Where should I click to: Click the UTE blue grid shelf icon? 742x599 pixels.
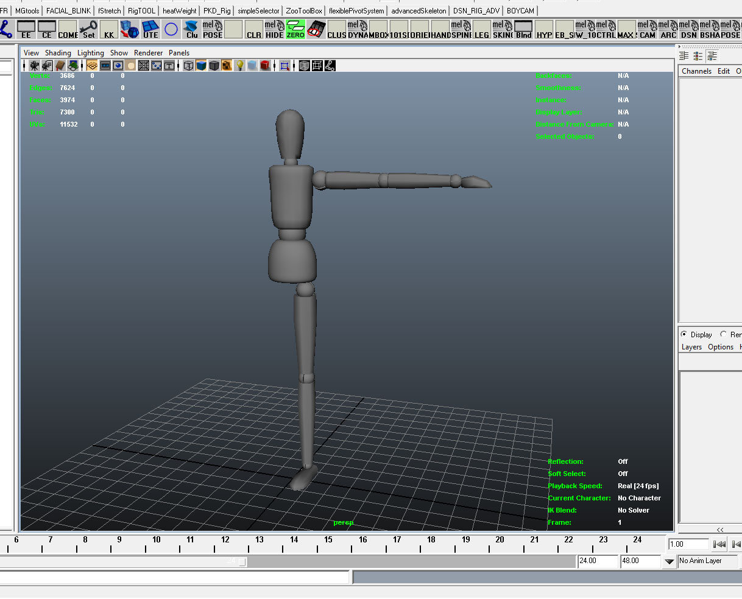[150, 29]
